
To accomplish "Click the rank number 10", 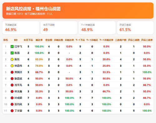I will 6,104.
